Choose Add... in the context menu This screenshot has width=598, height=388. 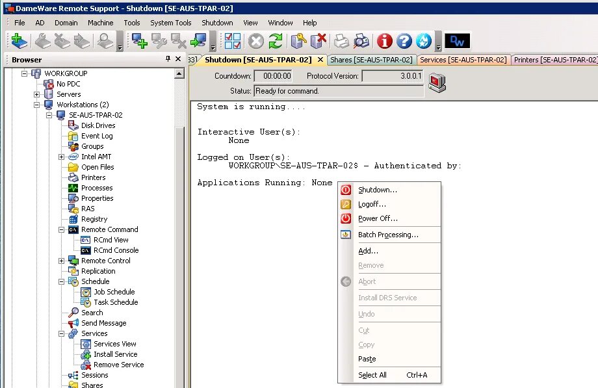tap(389, 251)
